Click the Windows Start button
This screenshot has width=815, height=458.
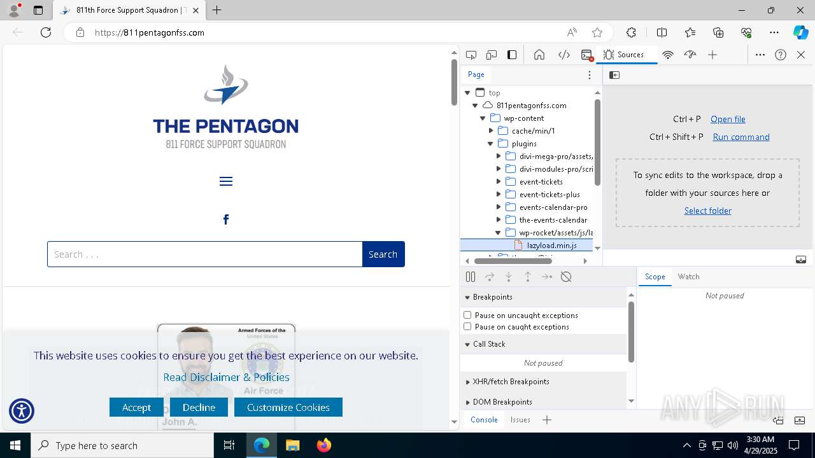[x=15, y=445]
